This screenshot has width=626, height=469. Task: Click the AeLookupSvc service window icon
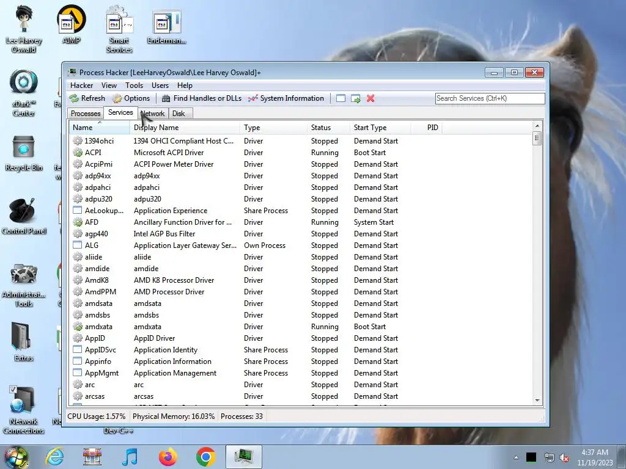pos(78,210)
